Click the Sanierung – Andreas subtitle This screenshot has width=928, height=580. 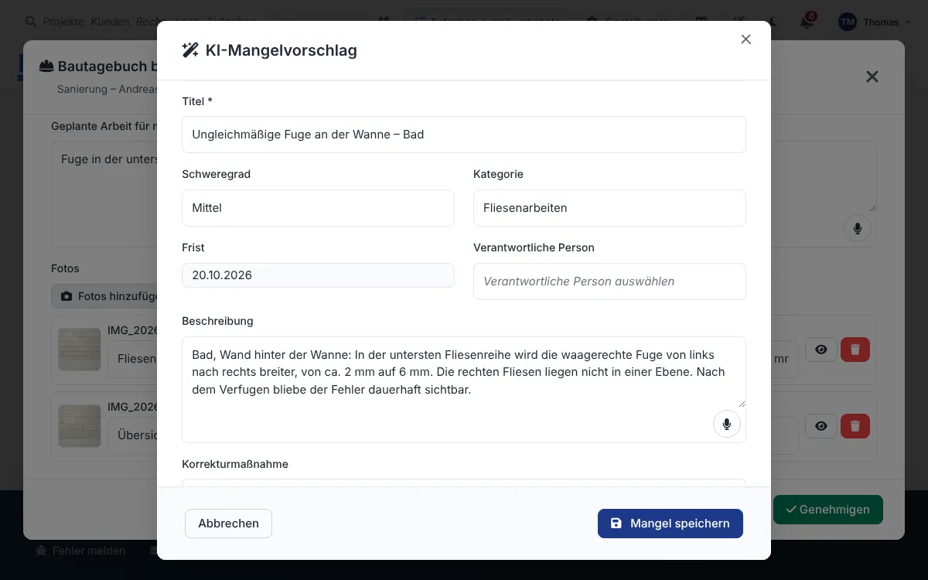[x=107, y=89]
